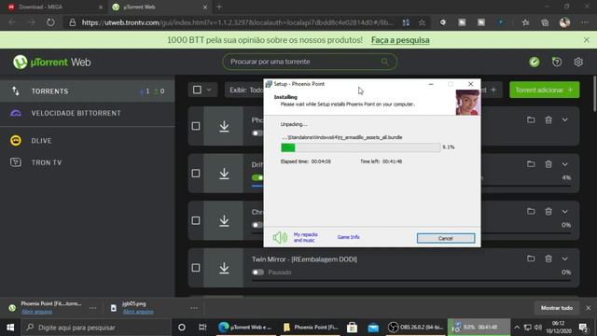Toggle the third torrent's pause switch
The height and width of the screenshot is (336, 597).
[x=257, y=225]
